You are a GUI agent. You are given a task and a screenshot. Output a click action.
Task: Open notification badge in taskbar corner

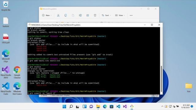coord(192,106)
